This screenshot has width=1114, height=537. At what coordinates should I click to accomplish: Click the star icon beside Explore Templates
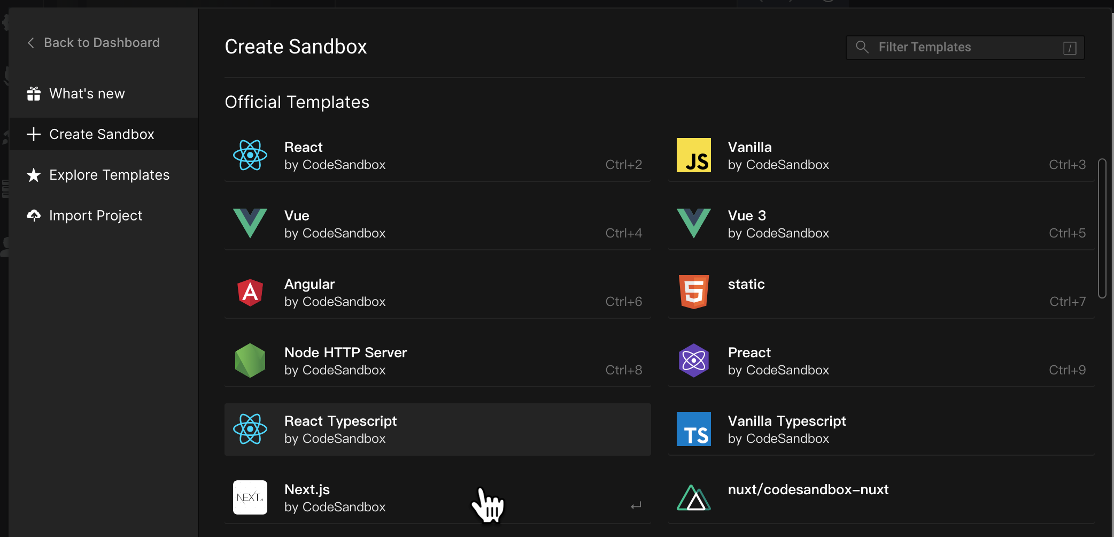(x=34, y=175)
